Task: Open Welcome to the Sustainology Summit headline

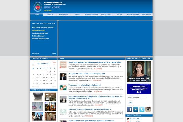Action: (90, 109)
